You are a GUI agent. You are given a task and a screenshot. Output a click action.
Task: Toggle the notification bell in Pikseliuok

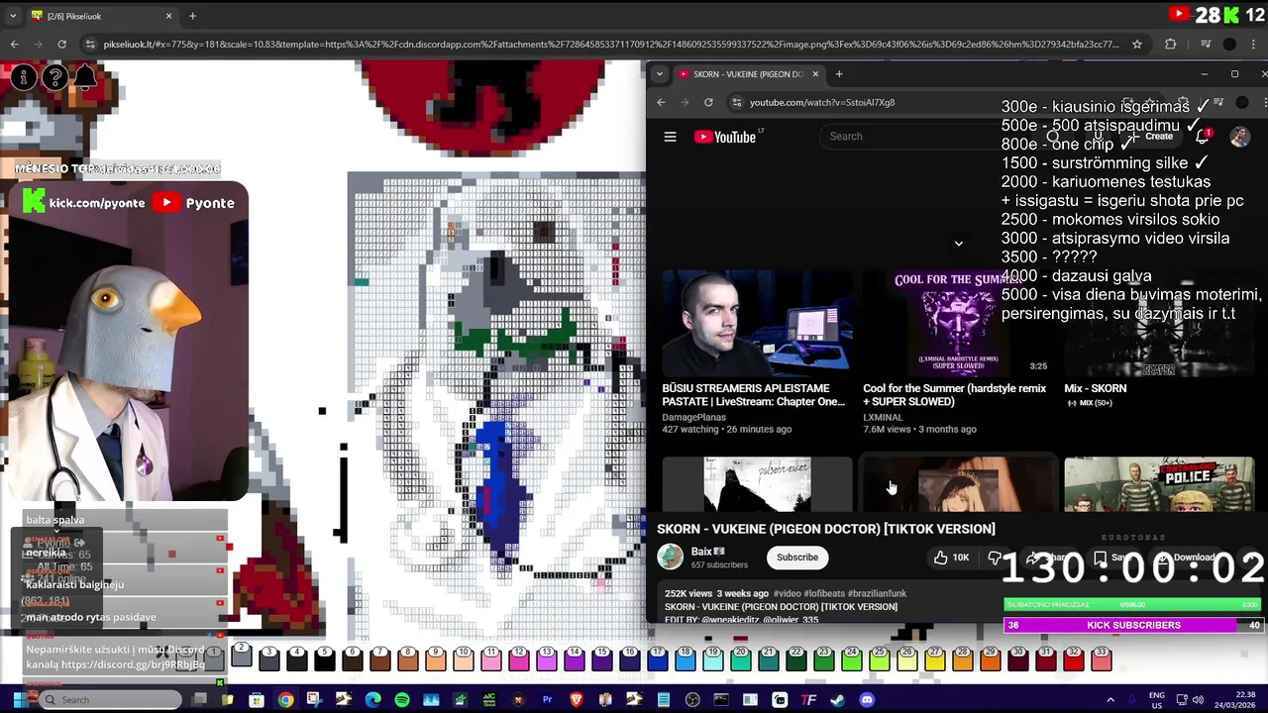coord(86,77)
